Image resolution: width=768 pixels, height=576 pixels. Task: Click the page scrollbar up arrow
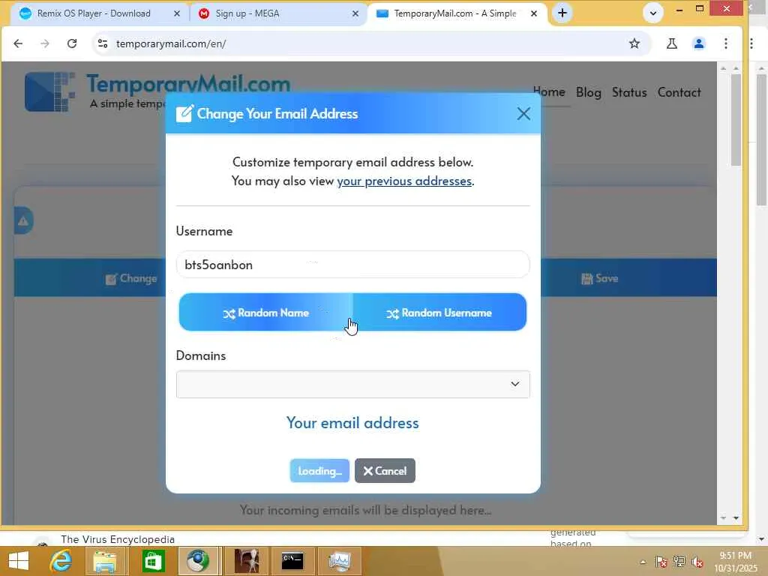[736, 68]
